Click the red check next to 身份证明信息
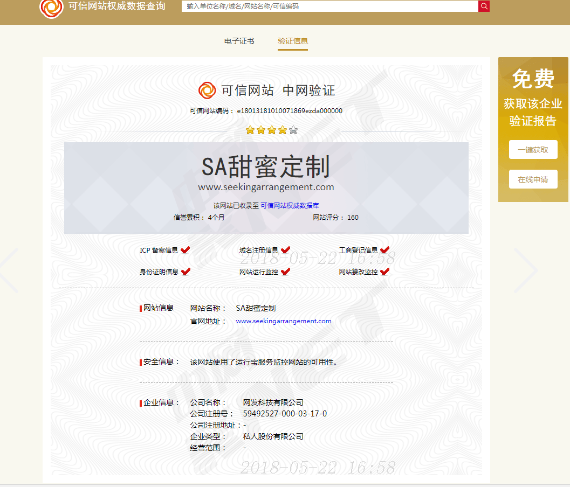Image resolution: width=570 pixels, height=487 pixels. (186, 272)
